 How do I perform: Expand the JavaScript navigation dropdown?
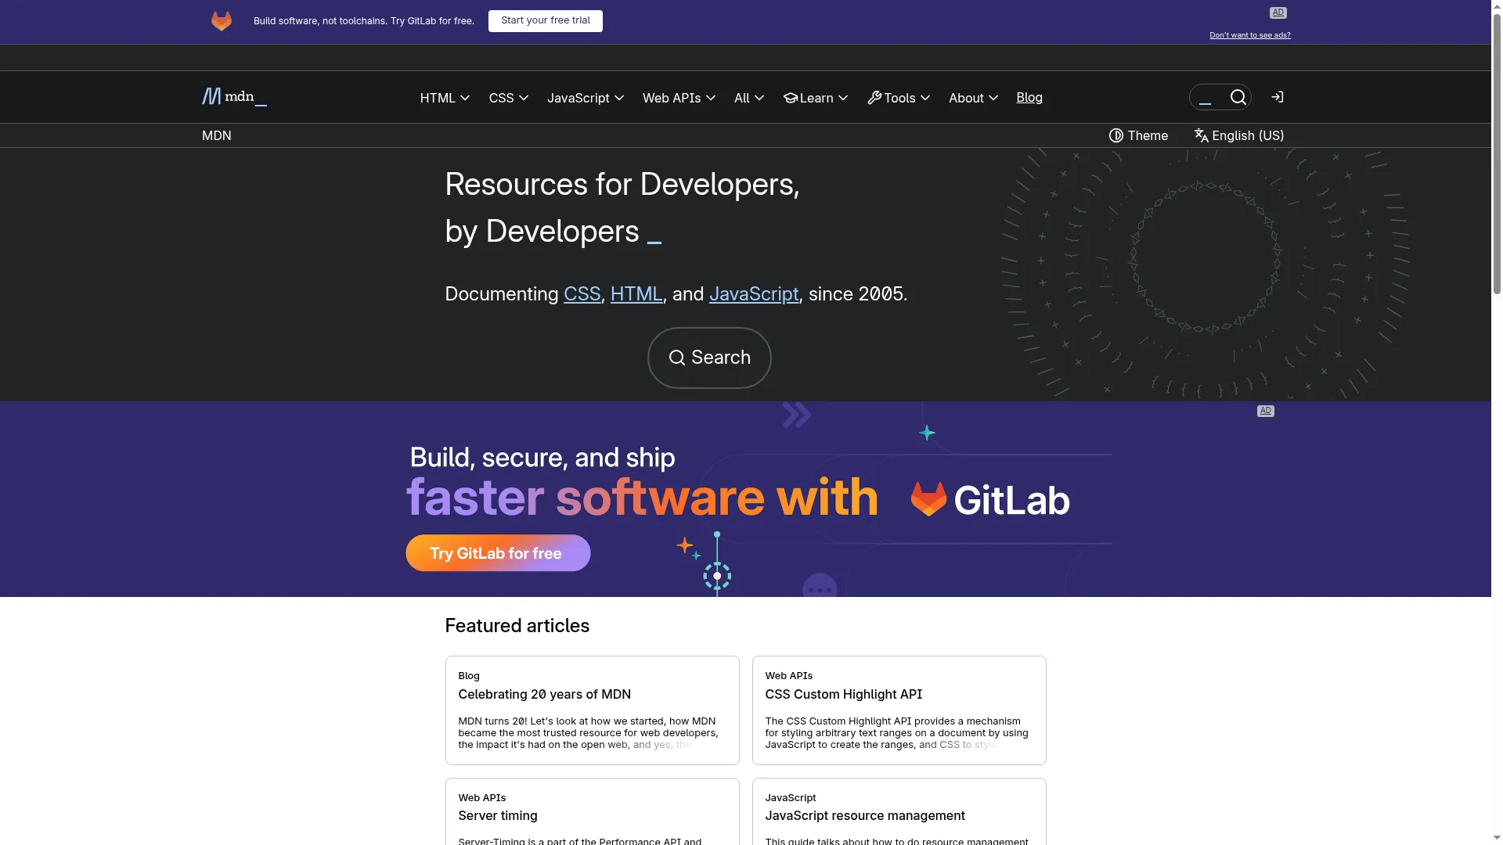click(585, 98)
